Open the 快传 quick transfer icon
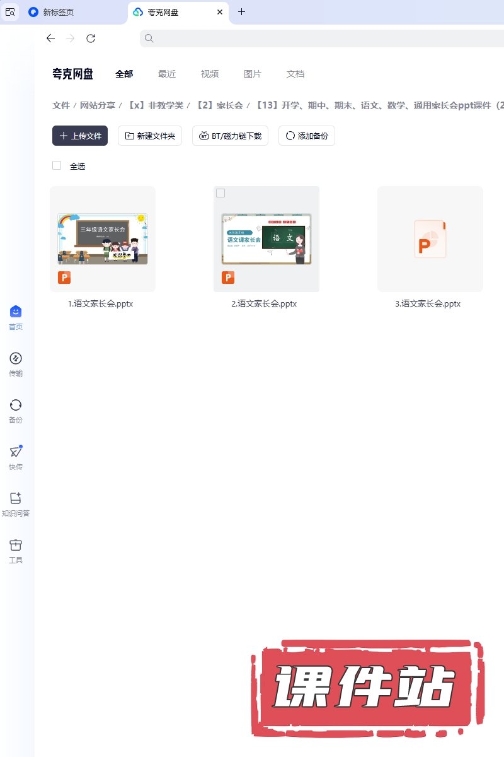Viewport: 504px width, 757px height. [x=16, y=452]
